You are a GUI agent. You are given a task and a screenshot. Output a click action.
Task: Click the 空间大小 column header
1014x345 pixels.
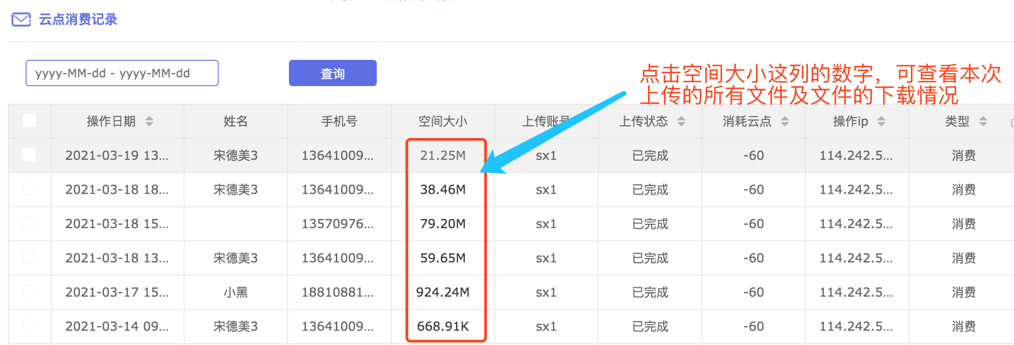click(x=443, y=121)
